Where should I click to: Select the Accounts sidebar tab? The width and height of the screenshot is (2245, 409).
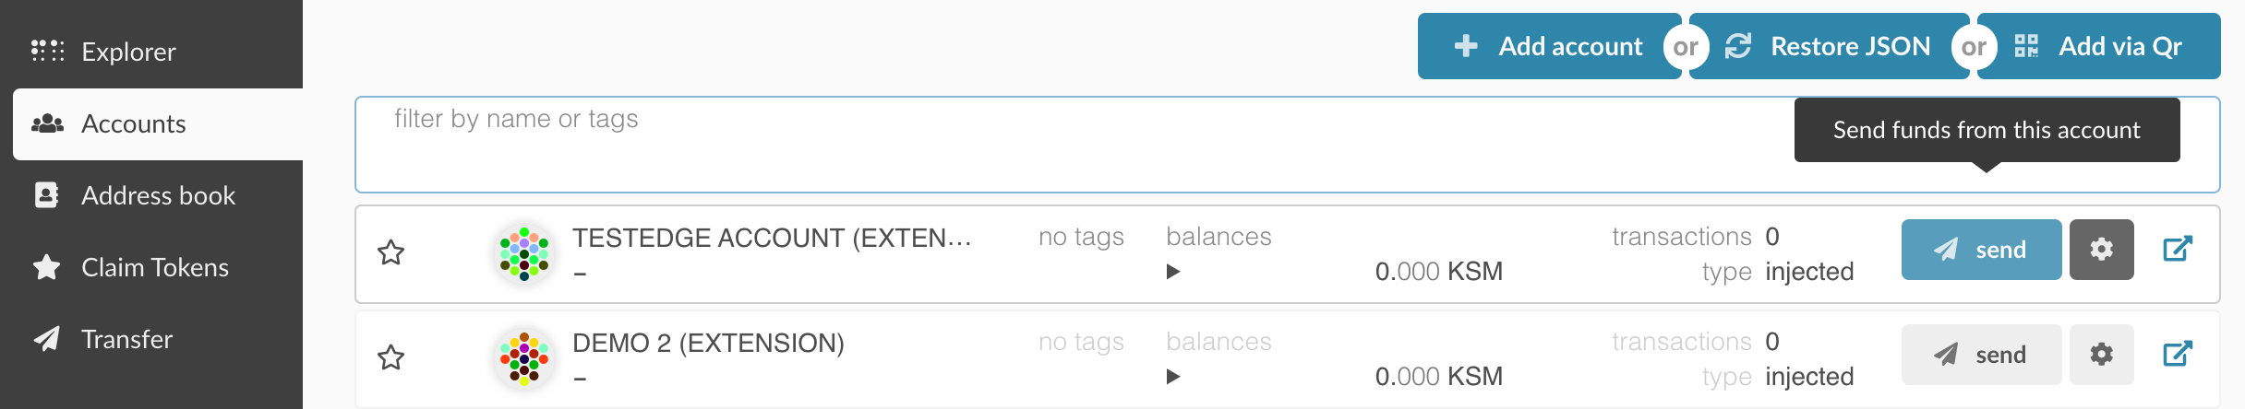coord(134,123)
